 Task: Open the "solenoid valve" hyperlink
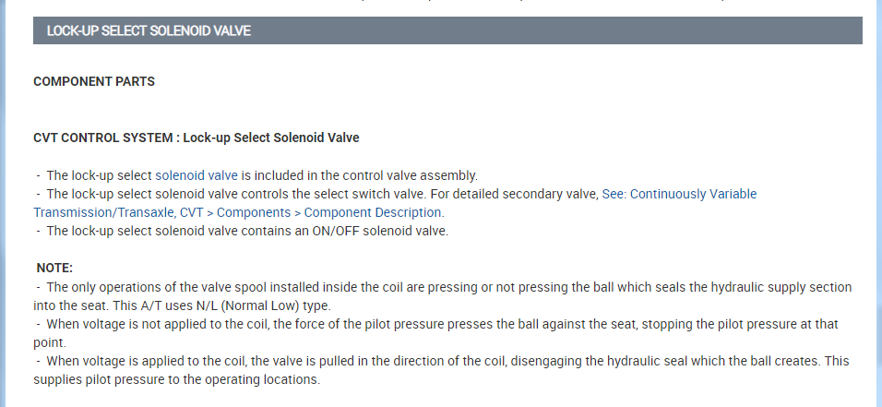coord(197,175)
